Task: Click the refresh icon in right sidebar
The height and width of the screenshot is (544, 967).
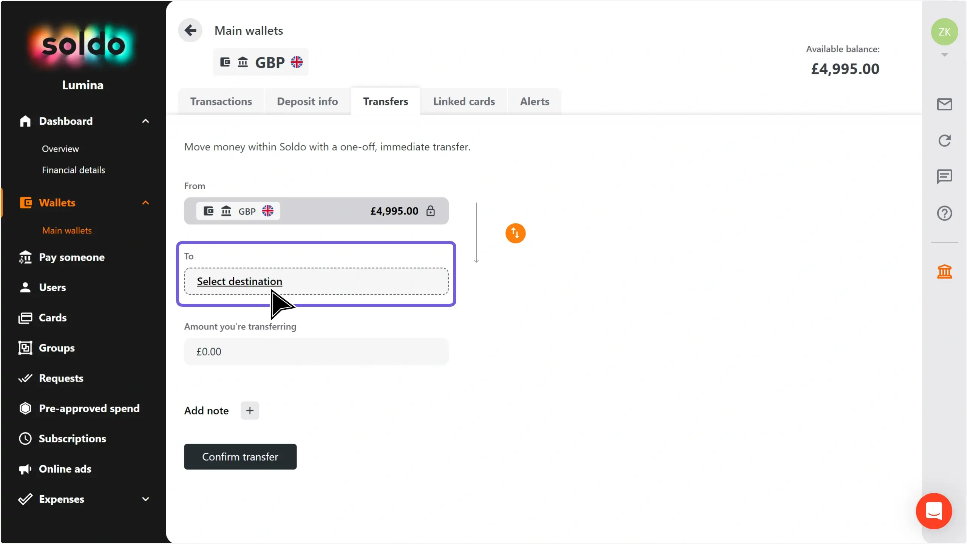Action: pos(944,141)
